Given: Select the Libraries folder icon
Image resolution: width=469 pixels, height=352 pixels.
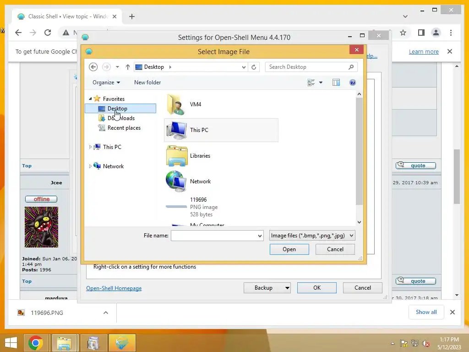Looking at the screenshot, I should (177, 156).
